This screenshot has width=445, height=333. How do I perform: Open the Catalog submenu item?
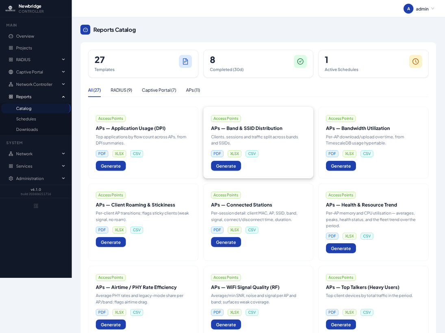tap(36, 108)
